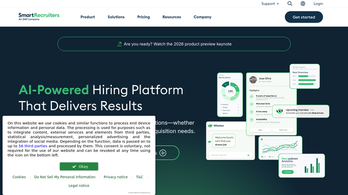This screenshot has height=195, width=348.
Task: Open the Company menu
Action: 202,17
